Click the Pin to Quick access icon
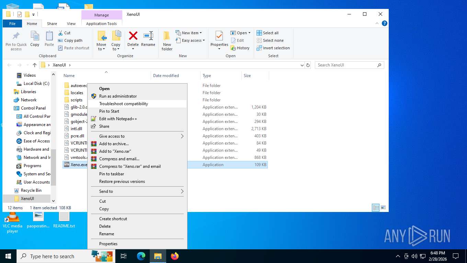 (16, 36)
